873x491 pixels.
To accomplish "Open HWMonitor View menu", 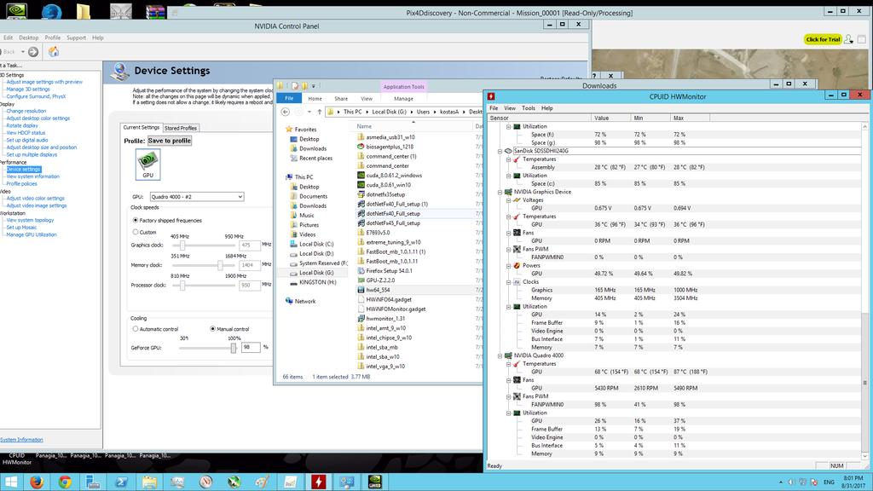I will click(x=510, y=108).
